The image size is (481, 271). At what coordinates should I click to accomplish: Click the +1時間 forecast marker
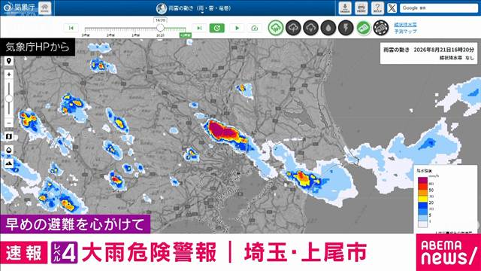click(x=186, y=35)
